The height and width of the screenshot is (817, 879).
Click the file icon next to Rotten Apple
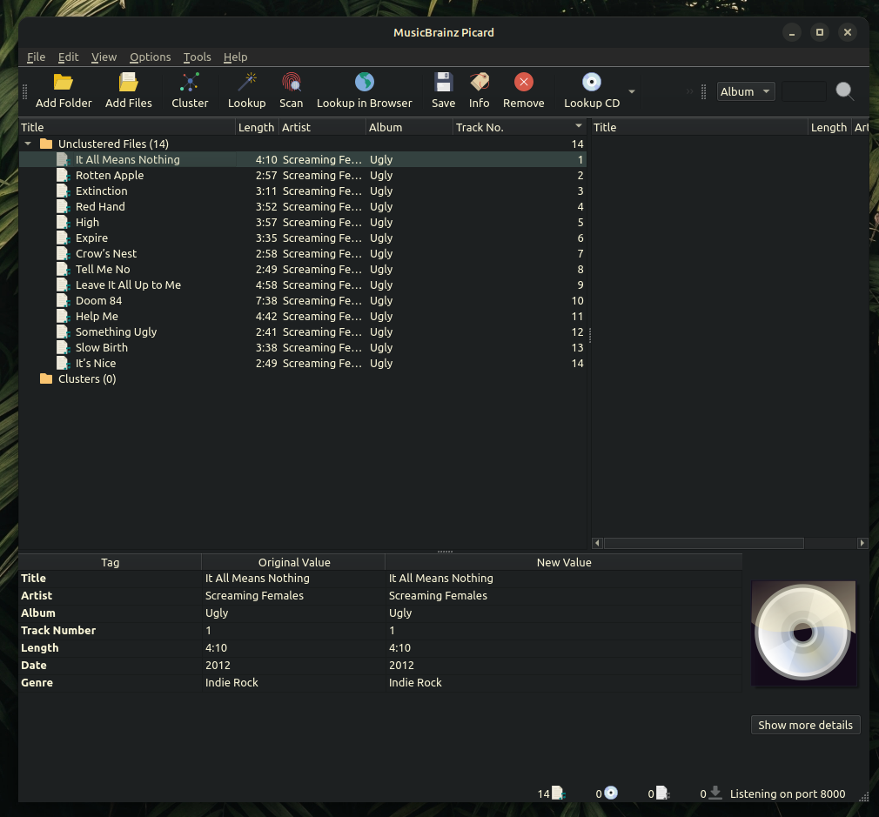[x=64, y=176]
